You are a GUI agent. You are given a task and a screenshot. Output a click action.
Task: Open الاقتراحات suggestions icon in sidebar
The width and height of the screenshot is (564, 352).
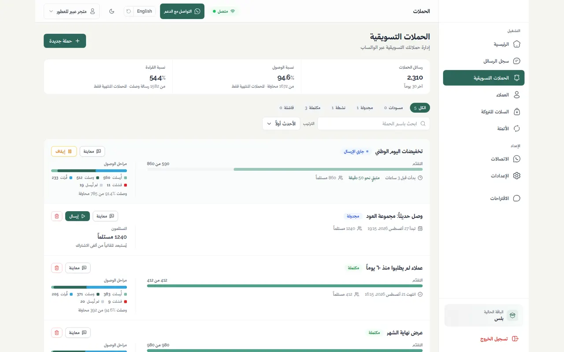click(517, 198)
